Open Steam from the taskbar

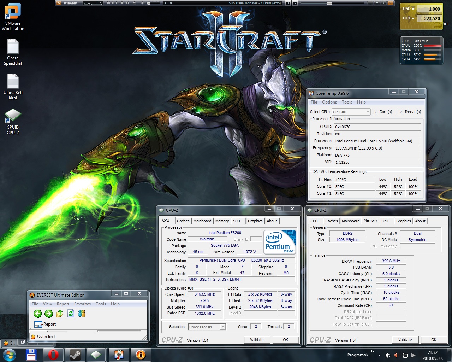[x=75, y=355]
